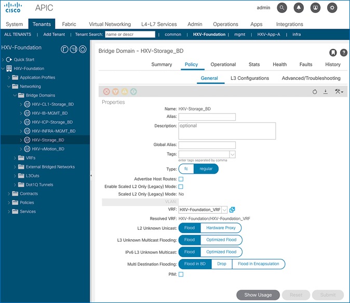Collapse the Networking folder
This screenshot has height=303, width=350.
point(9,86)
